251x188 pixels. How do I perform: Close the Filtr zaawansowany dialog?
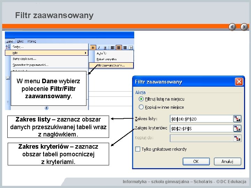[239, 82]
